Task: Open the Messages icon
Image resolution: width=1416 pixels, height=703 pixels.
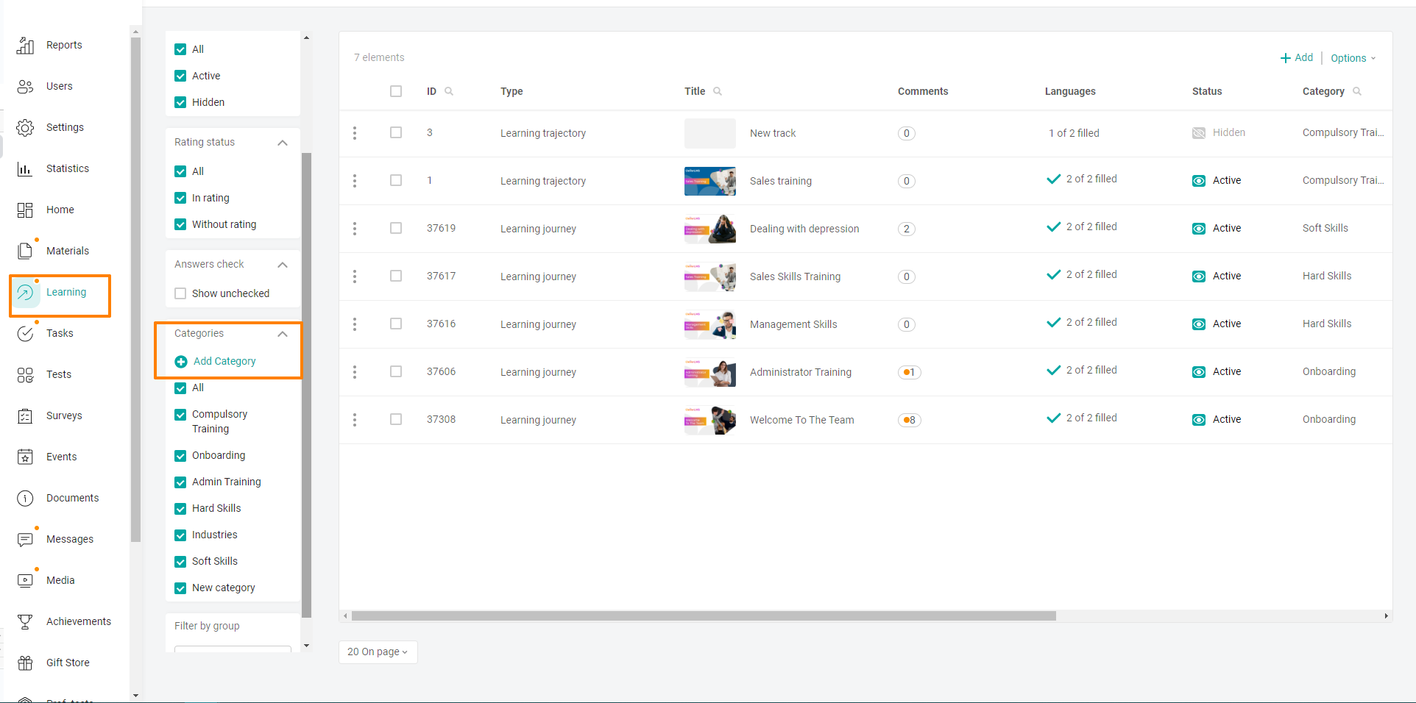Action: coord(25,540)
